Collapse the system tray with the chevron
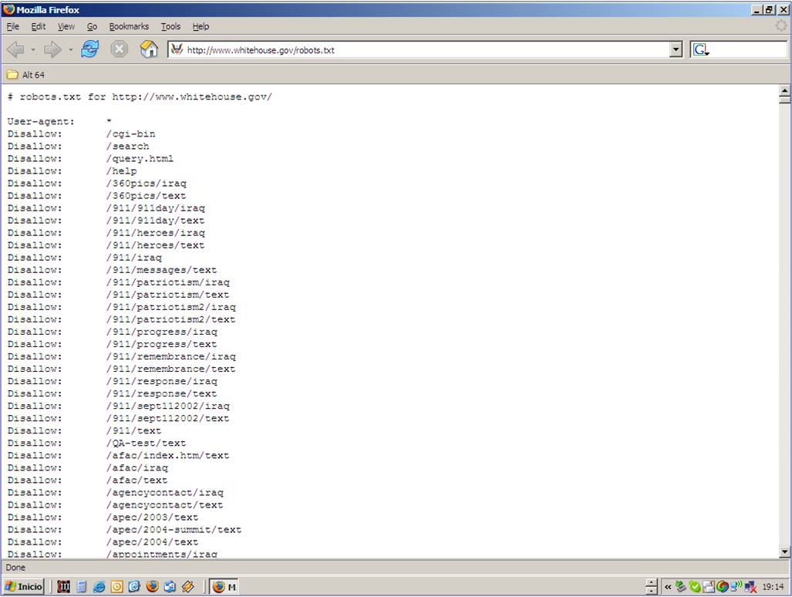 668,587
